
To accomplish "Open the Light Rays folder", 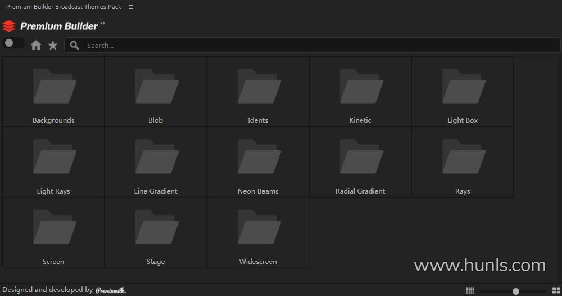I will tap(53, 162).
